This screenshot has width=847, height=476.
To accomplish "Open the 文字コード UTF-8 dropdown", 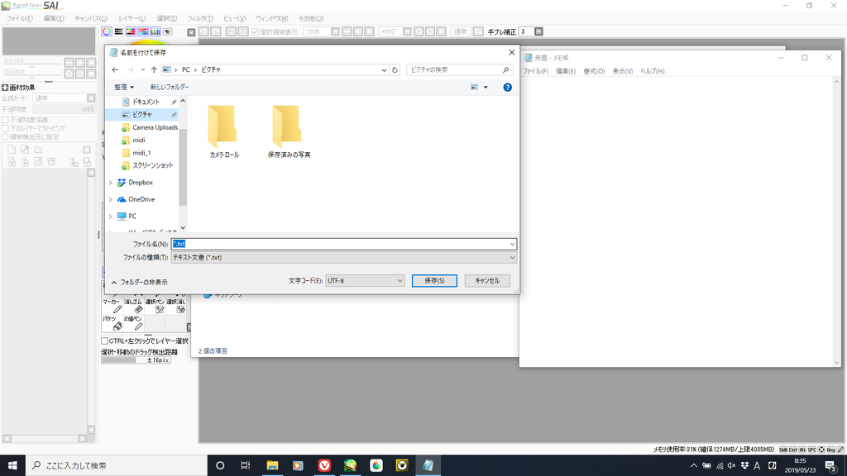I will tap(365, 281).
